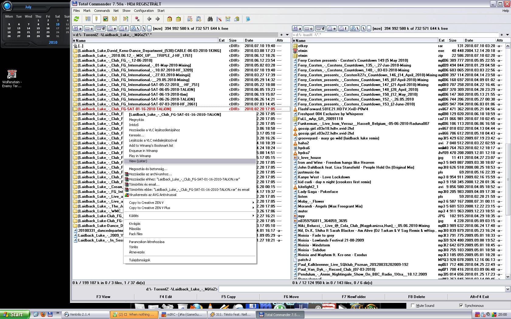
Task: Enable the Mute Sound checkbox
Action: [x=413, y=305]
